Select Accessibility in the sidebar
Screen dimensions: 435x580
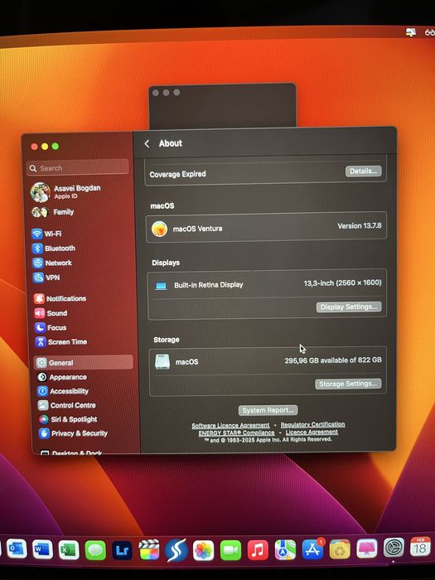click(63, 391)
